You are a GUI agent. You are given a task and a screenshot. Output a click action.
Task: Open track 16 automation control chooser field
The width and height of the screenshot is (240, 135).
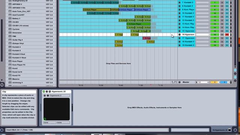(x=202, y=34)
